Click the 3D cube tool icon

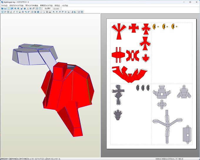coord(23,12)
